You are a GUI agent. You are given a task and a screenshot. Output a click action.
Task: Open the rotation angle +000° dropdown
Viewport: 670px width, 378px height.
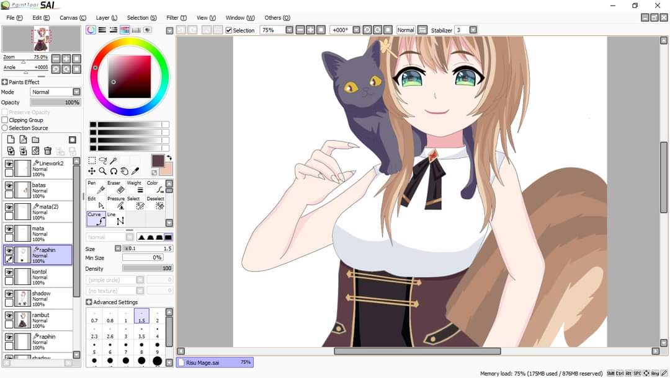356,30
